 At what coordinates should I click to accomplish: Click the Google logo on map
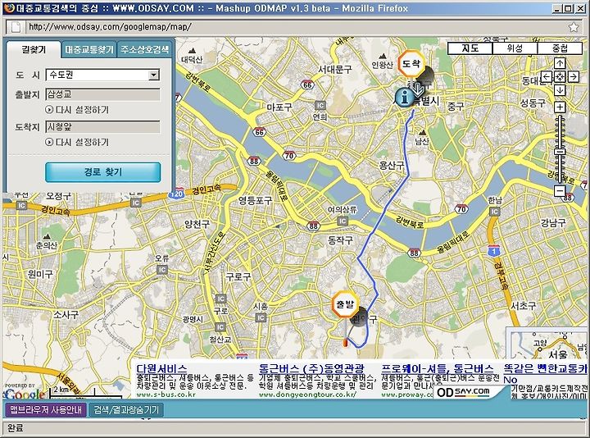(x=25, y=393)
